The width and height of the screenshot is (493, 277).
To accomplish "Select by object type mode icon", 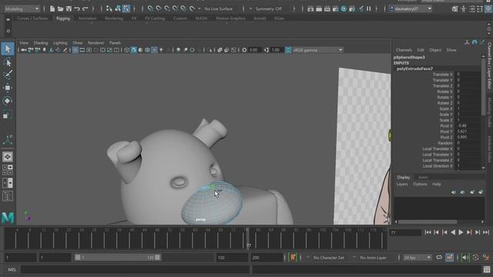I will tap(118, 8).
